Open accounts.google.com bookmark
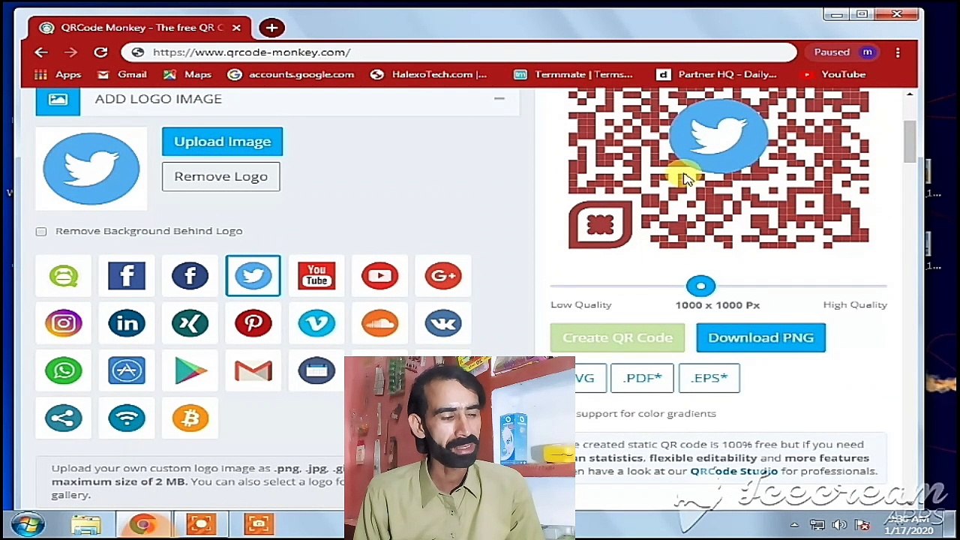 291,74
